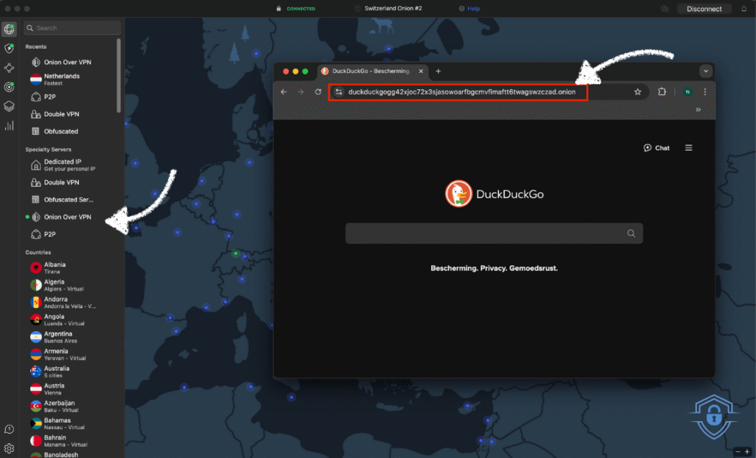756x458 pixels.
Task: Click the green connected server map dot
Action: (236, 253)
